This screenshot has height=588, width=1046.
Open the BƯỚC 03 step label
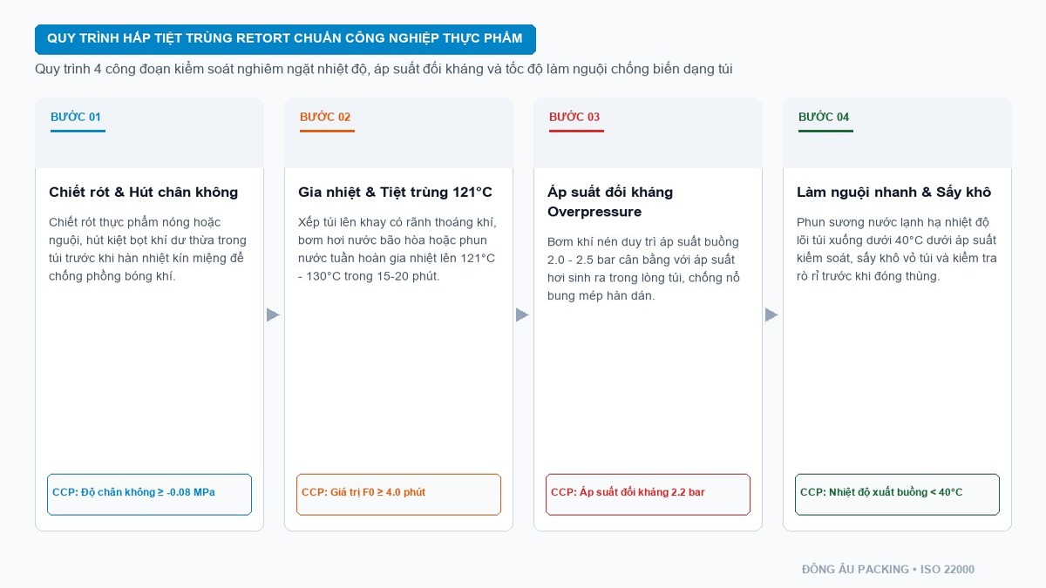click(x=575, y=118)
